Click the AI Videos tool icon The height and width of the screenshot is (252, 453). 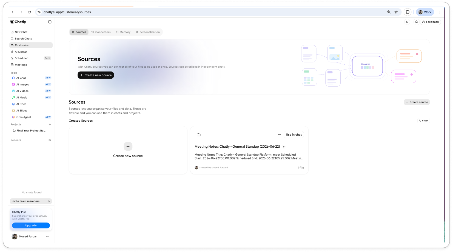tap(13, 91)
